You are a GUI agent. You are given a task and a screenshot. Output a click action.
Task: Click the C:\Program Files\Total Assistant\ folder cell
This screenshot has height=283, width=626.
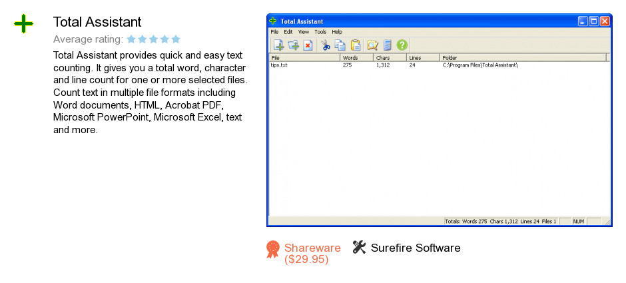click(x=480, y=65)
